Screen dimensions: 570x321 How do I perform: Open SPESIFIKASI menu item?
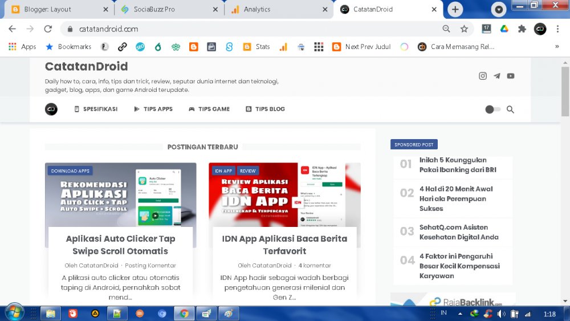96,109
